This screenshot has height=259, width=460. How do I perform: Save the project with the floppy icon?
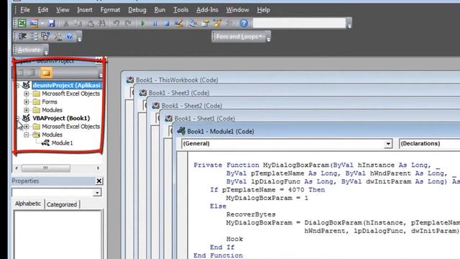tap(52, 23)
